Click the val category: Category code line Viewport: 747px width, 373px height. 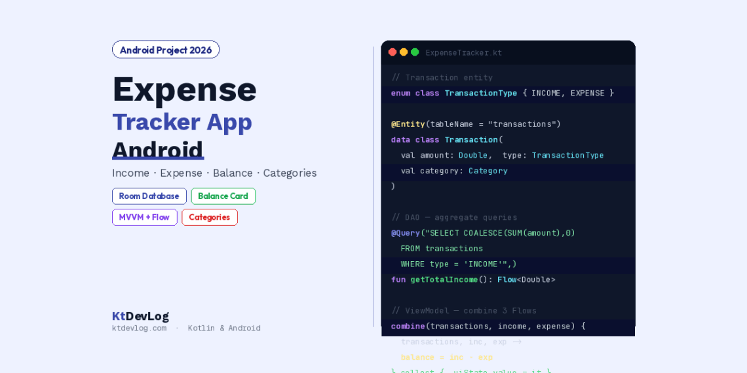(454, 171)
